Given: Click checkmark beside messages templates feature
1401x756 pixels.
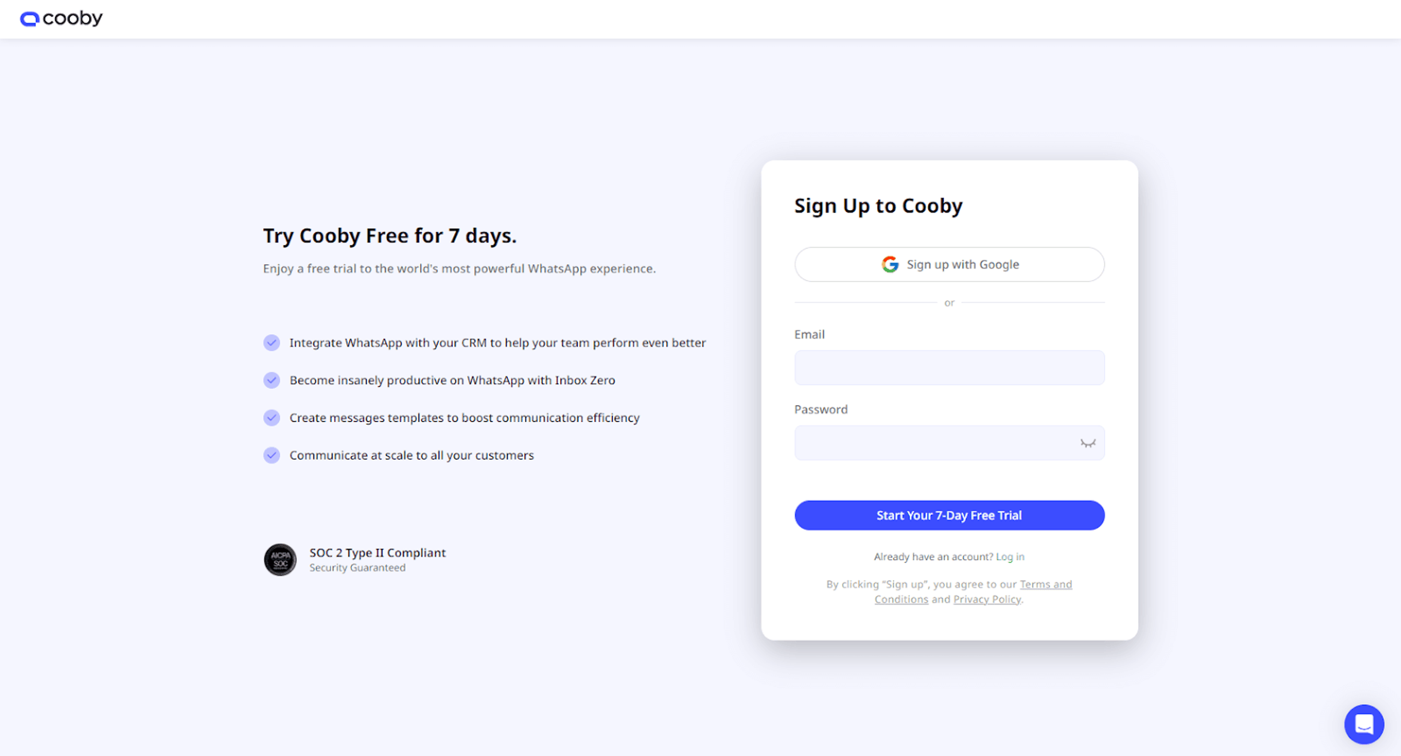Looking at the screenshot, I should pos(272,418).
